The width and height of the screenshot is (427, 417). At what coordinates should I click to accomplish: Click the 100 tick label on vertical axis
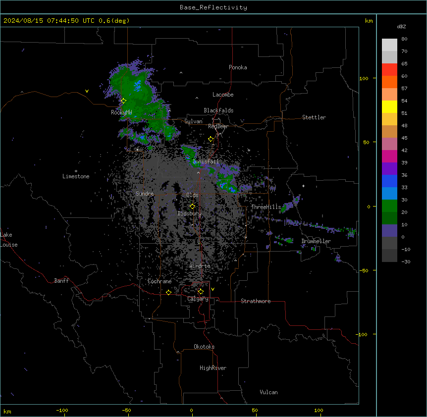pos(364,78)
